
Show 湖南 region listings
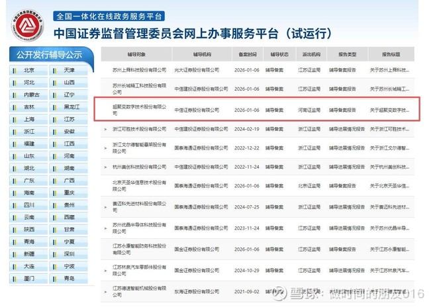[x=69, y=168]
